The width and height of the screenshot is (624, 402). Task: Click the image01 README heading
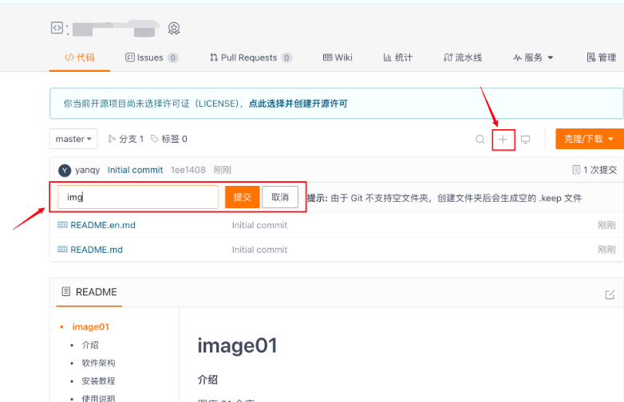pyautogui.click(x=237, y=345)
